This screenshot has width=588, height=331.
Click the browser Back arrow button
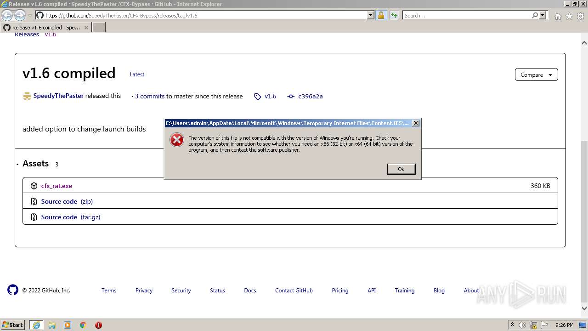pyautogui.click(x=7, y=15)
